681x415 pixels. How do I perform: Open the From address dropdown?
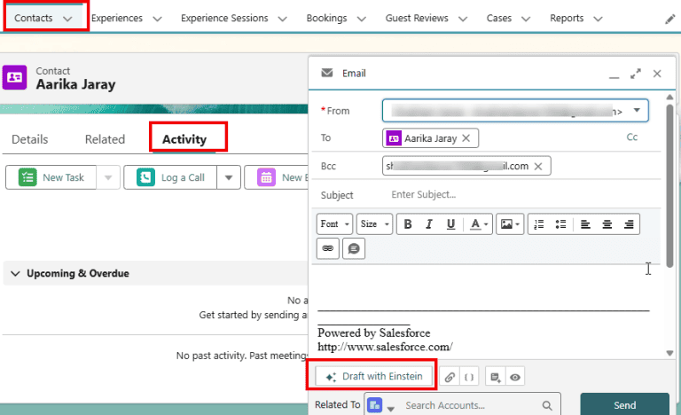coord(637,110)
